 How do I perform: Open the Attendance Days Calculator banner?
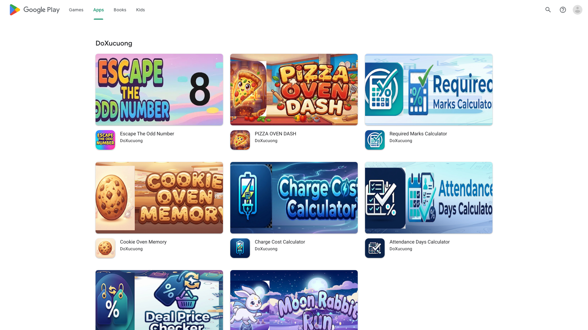point(429,198)
